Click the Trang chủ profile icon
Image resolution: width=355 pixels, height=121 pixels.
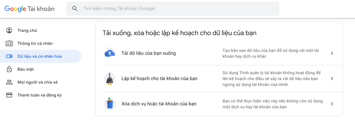pos(9,31)
